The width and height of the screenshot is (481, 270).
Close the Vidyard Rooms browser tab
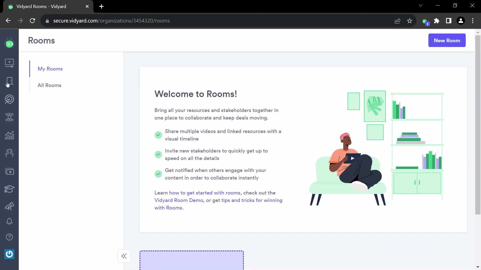pyautogui.click(x=87, y=6)
